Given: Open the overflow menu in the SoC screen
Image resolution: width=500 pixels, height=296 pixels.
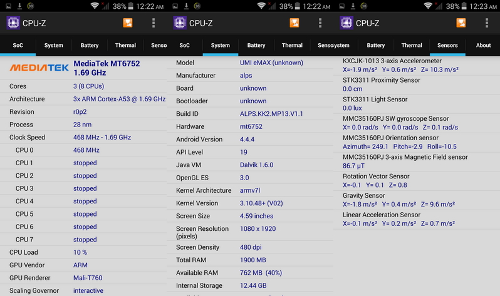Looking at the screenshot, I should click(x=154, y=23).
